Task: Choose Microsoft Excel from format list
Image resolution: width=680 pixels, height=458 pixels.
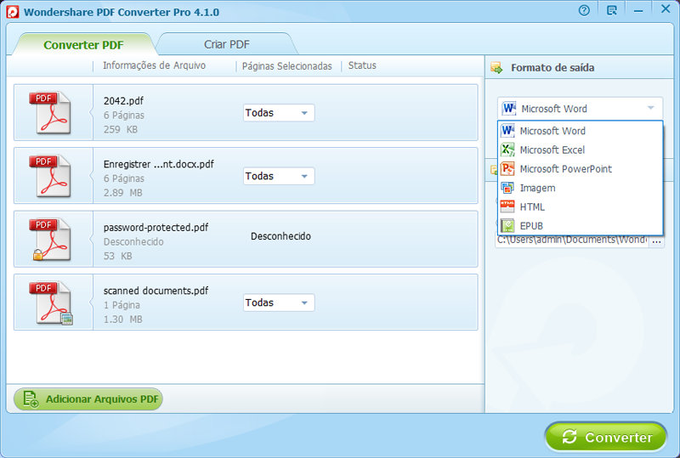Action: click(552, 150)
